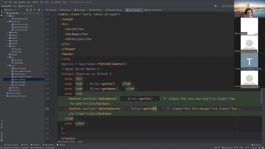Open TODO tool window

coord(24,145)
